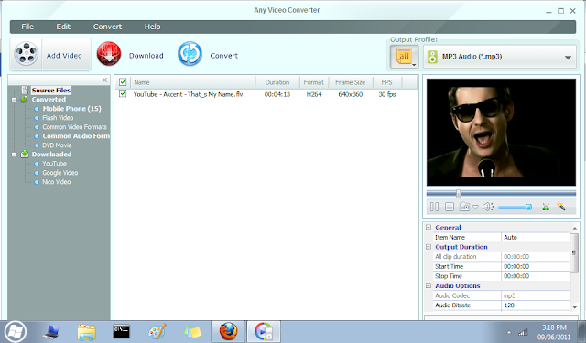Select Google Video under Downloaded

click(x=60, y=173)
